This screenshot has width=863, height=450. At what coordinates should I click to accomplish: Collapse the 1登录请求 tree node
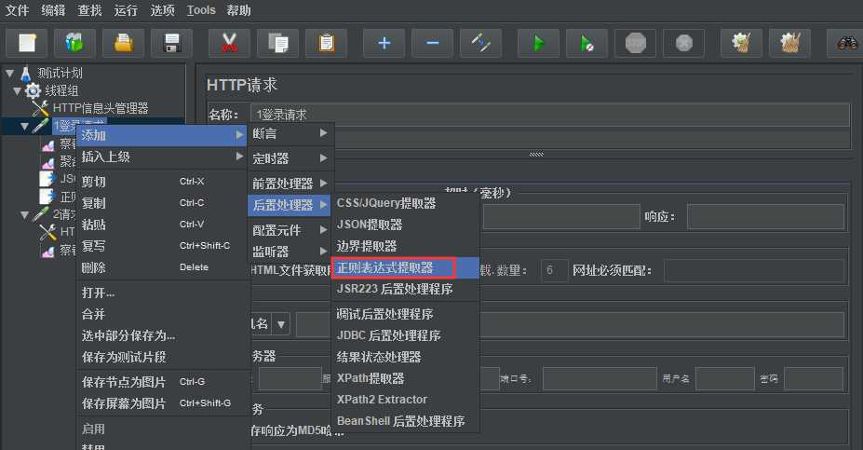25,126
